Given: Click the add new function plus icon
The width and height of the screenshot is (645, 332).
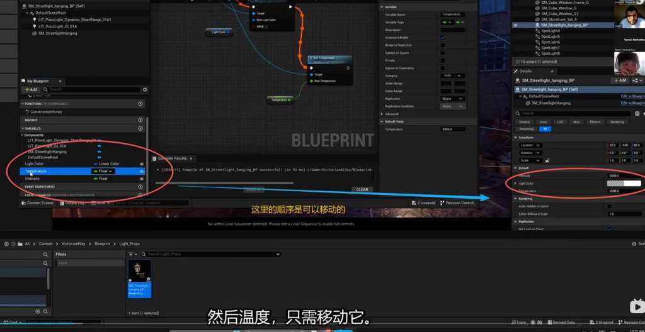Looking at the screenshot, I should click(140, 104).
